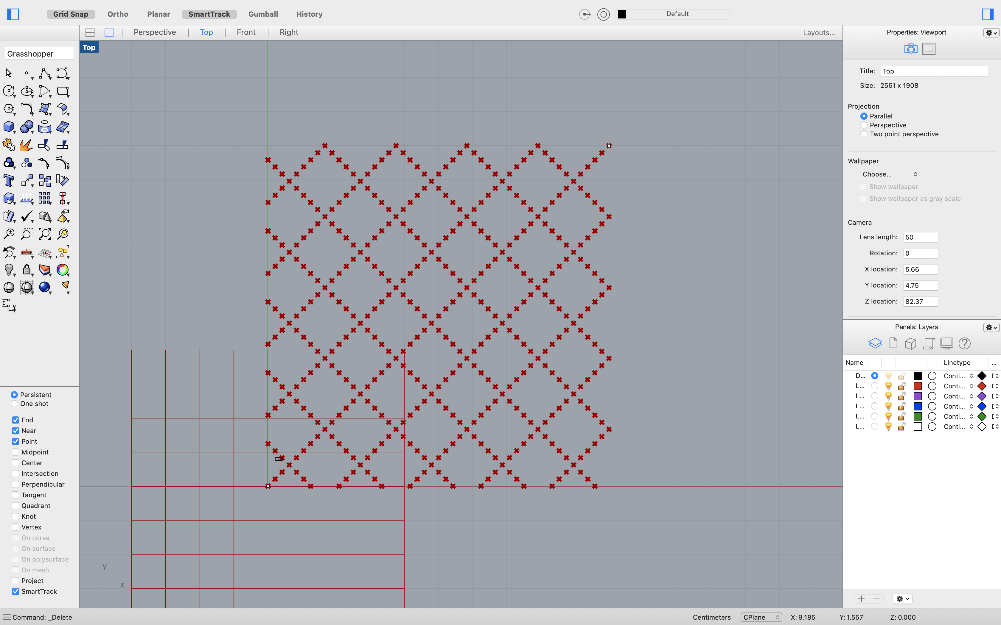Uncheck the End object snap
The height and width of the screenshot is (625, 1001).
(x=15, y=420)
